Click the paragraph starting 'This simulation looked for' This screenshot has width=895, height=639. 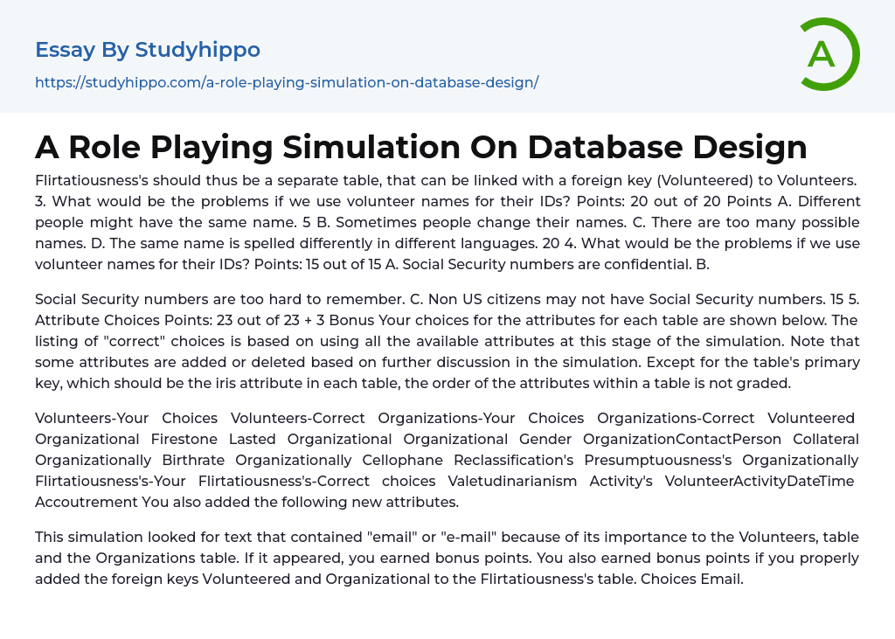[x=447, y=558]
